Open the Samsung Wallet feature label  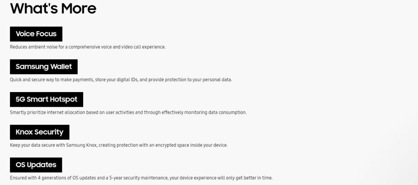[x=44, y=67]
